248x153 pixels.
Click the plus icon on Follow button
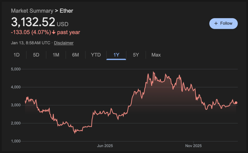[x=216, y=24]
